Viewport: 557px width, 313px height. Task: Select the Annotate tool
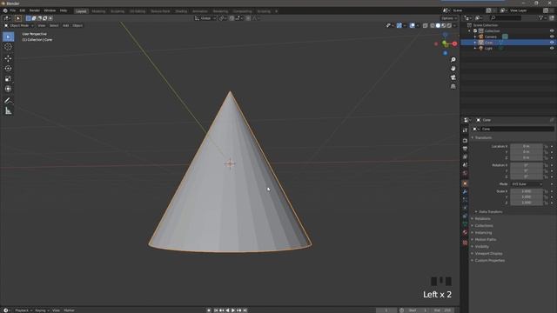click(8, 101)
